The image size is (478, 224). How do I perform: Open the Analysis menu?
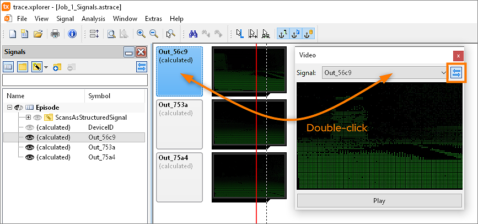point(93,19)
